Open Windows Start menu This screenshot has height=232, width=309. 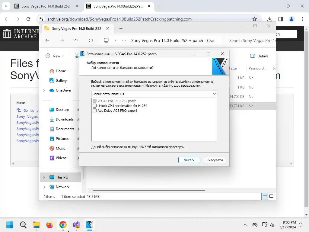click(x=10, y=225)
